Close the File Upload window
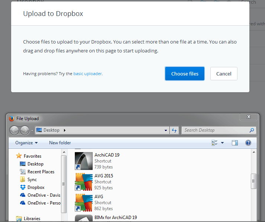 pyautogui.click(x=249, y=117)
